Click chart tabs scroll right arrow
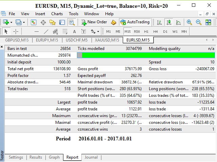Viewport: 217px width, 162px height. click(213, 40)
